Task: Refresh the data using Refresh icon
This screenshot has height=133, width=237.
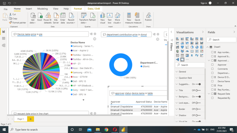Action: (93, 17)
